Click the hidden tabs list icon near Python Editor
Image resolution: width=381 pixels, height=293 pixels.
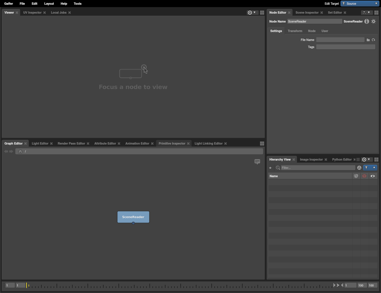point(358,159)
